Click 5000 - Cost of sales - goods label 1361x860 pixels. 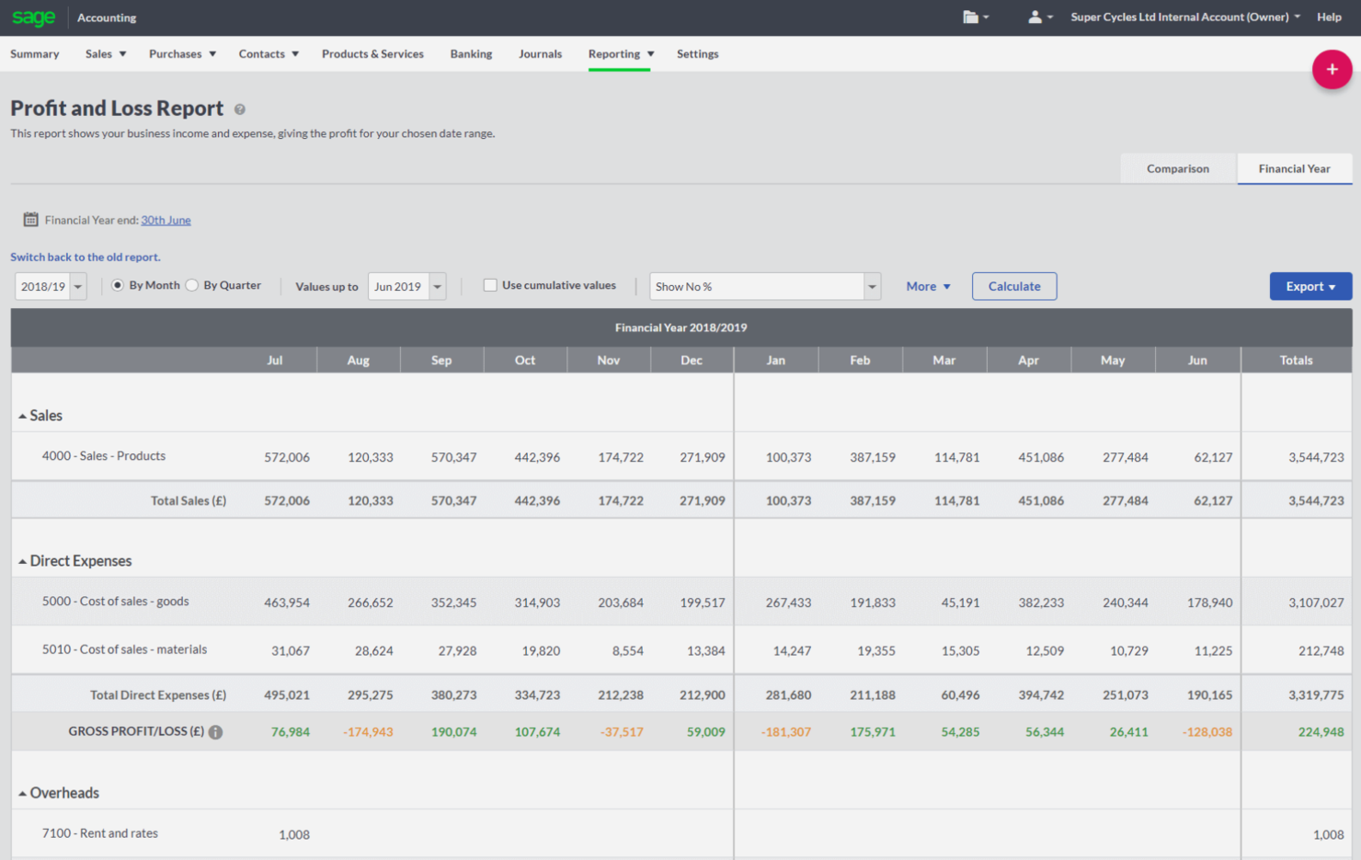[116, 602]
